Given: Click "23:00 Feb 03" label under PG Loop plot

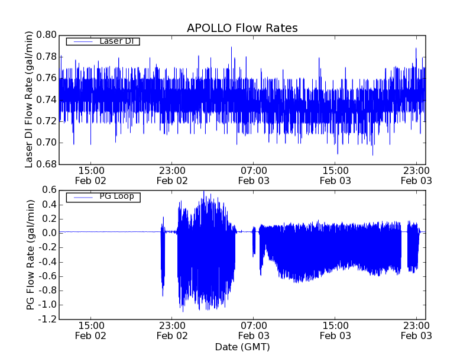Looking at the screenshot, I should (417, 331).
